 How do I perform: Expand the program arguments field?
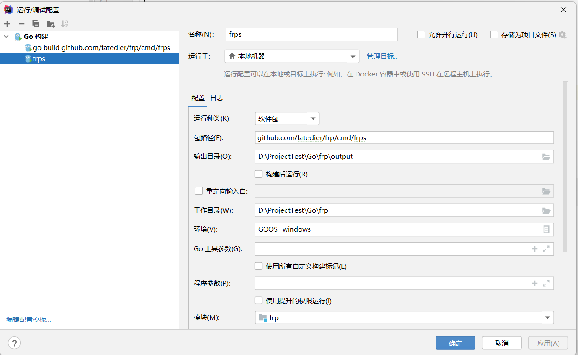546,283
